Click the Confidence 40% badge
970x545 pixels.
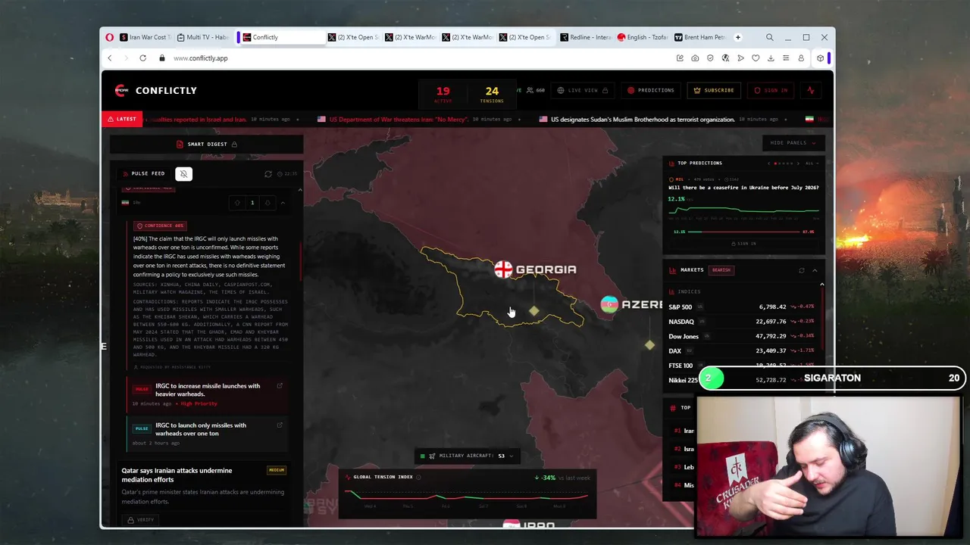click(x=159, y=226)
